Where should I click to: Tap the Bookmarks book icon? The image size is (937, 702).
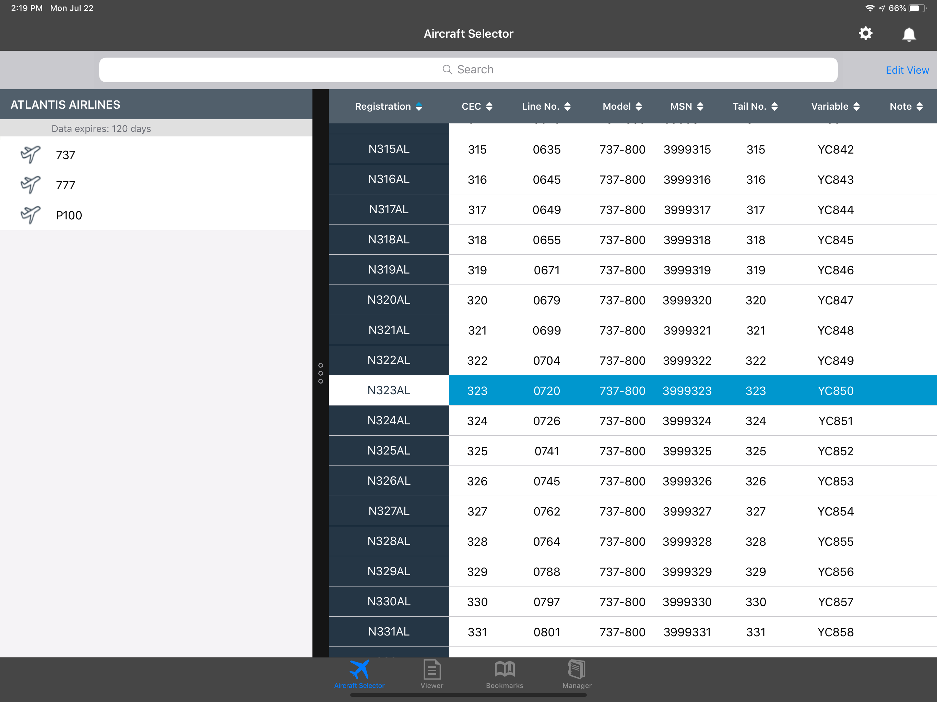coord(504,670)
